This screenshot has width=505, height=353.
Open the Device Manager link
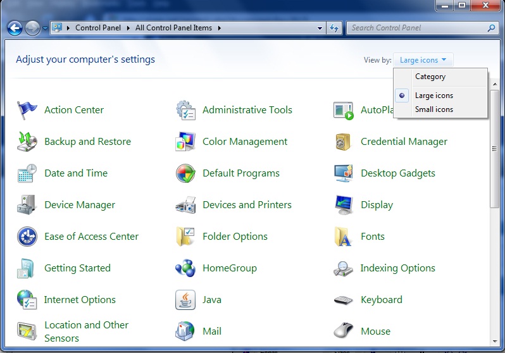pyautogui.click(x=80, y=205)
